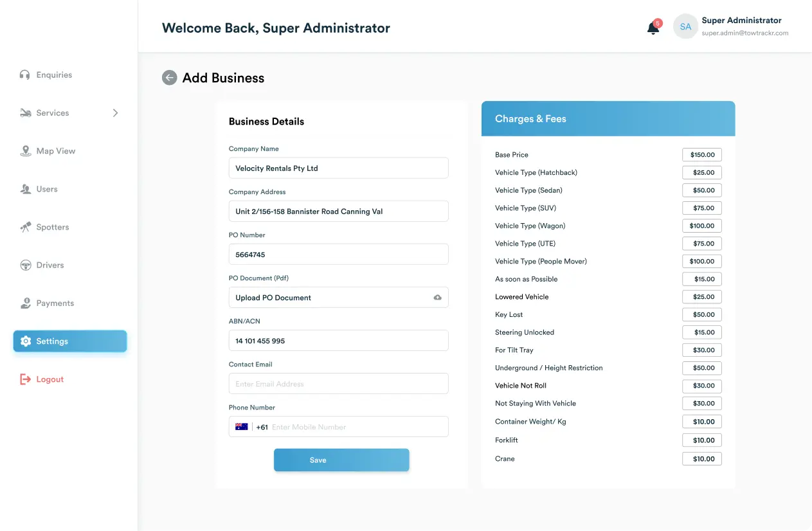812x531 pixels.
Task: Log out via the Logout link
Action: click(50, 379)
